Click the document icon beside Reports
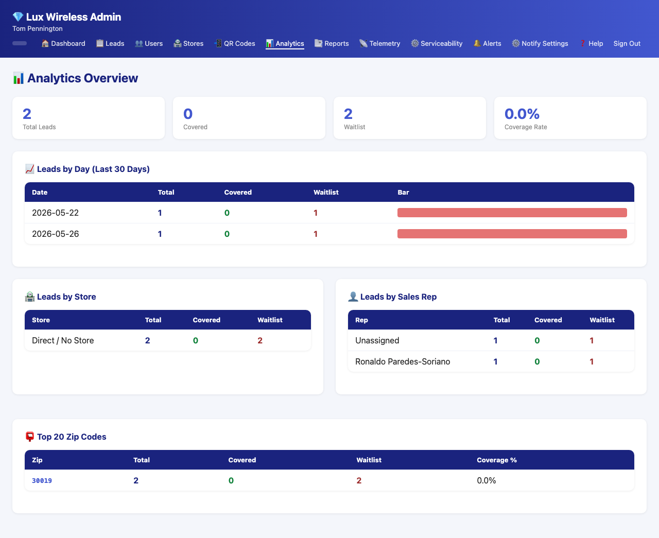 [319, 43]
